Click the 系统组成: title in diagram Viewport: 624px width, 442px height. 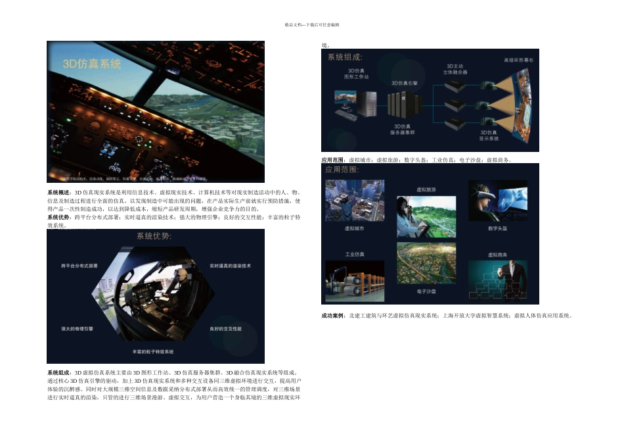click(x=345, y=57)
